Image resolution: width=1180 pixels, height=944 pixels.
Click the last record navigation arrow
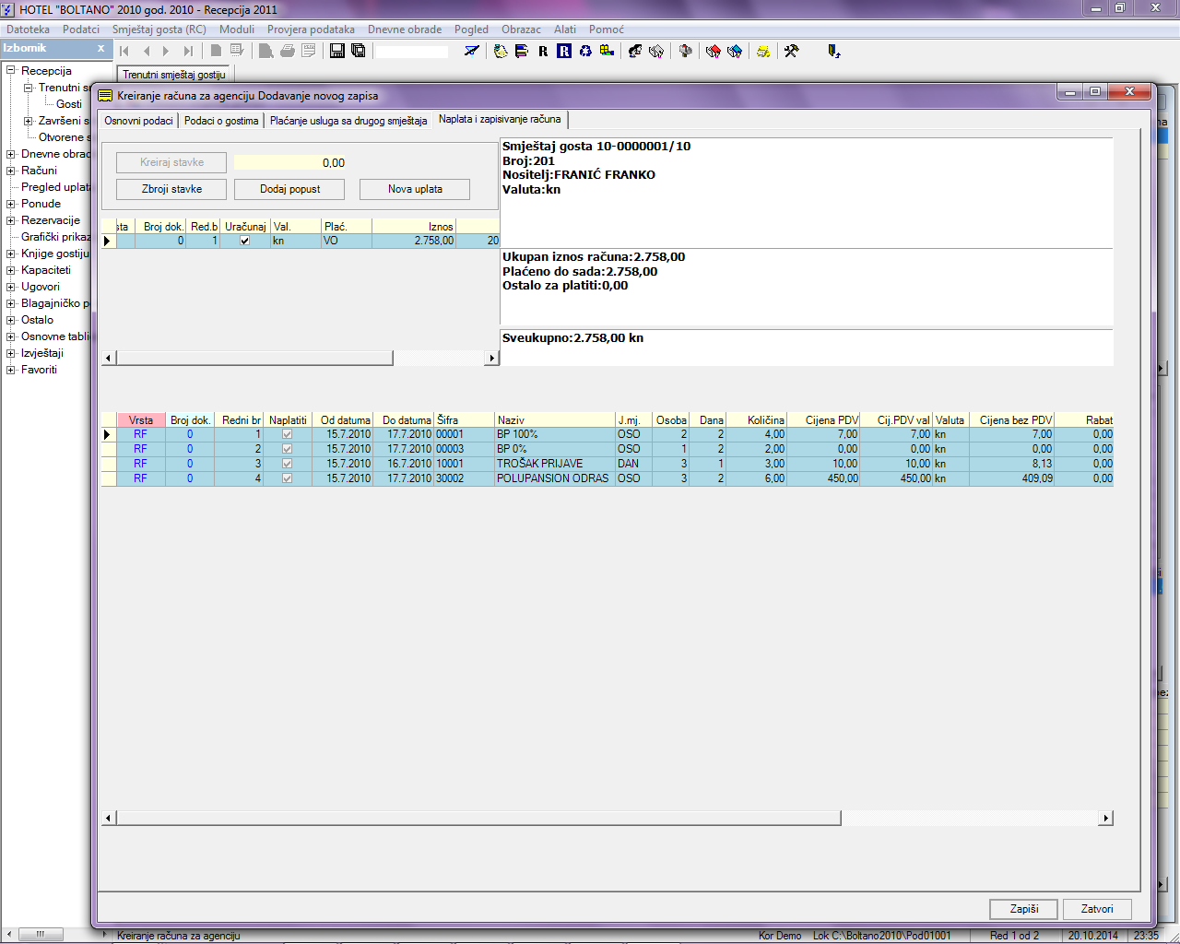click(188, 52)
